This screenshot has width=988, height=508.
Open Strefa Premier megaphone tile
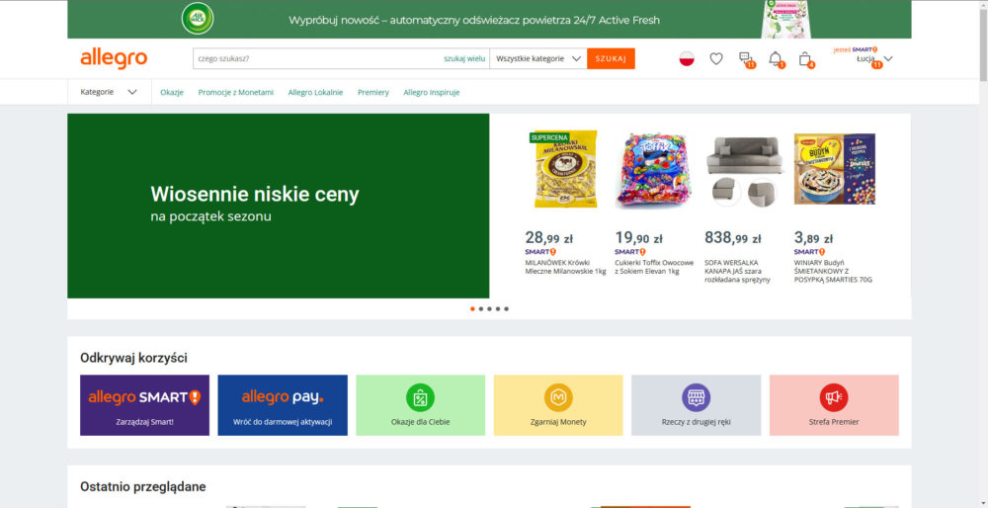coord(834,405)
